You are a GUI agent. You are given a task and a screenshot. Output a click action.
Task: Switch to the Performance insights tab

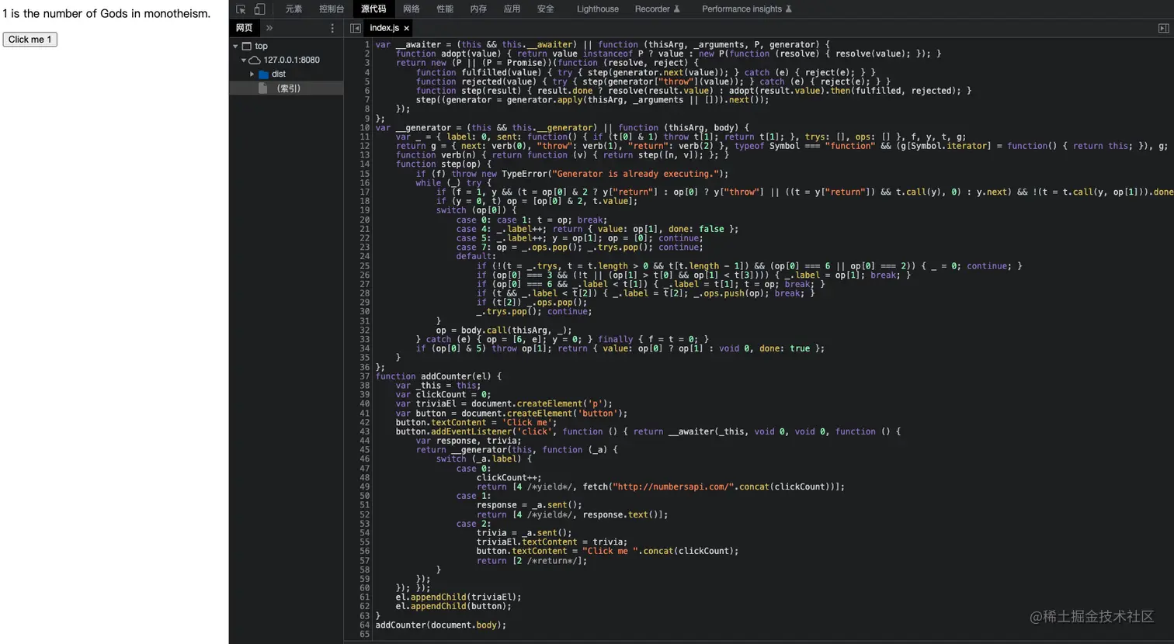click(x=742, y=9)
